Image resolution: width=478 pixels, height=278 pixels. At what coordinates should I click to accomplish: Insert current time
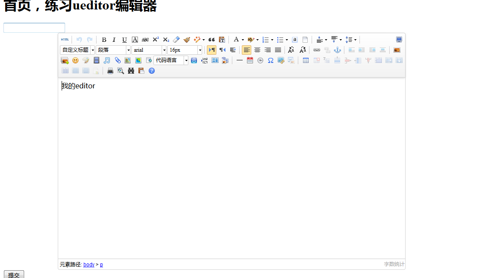pyautogui.click(x=260, y=60)
